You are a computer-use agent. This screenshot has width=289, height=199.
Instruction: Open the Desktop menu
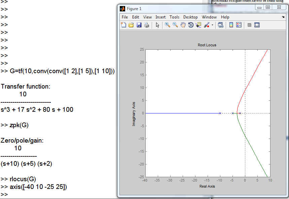coord(190,17)
